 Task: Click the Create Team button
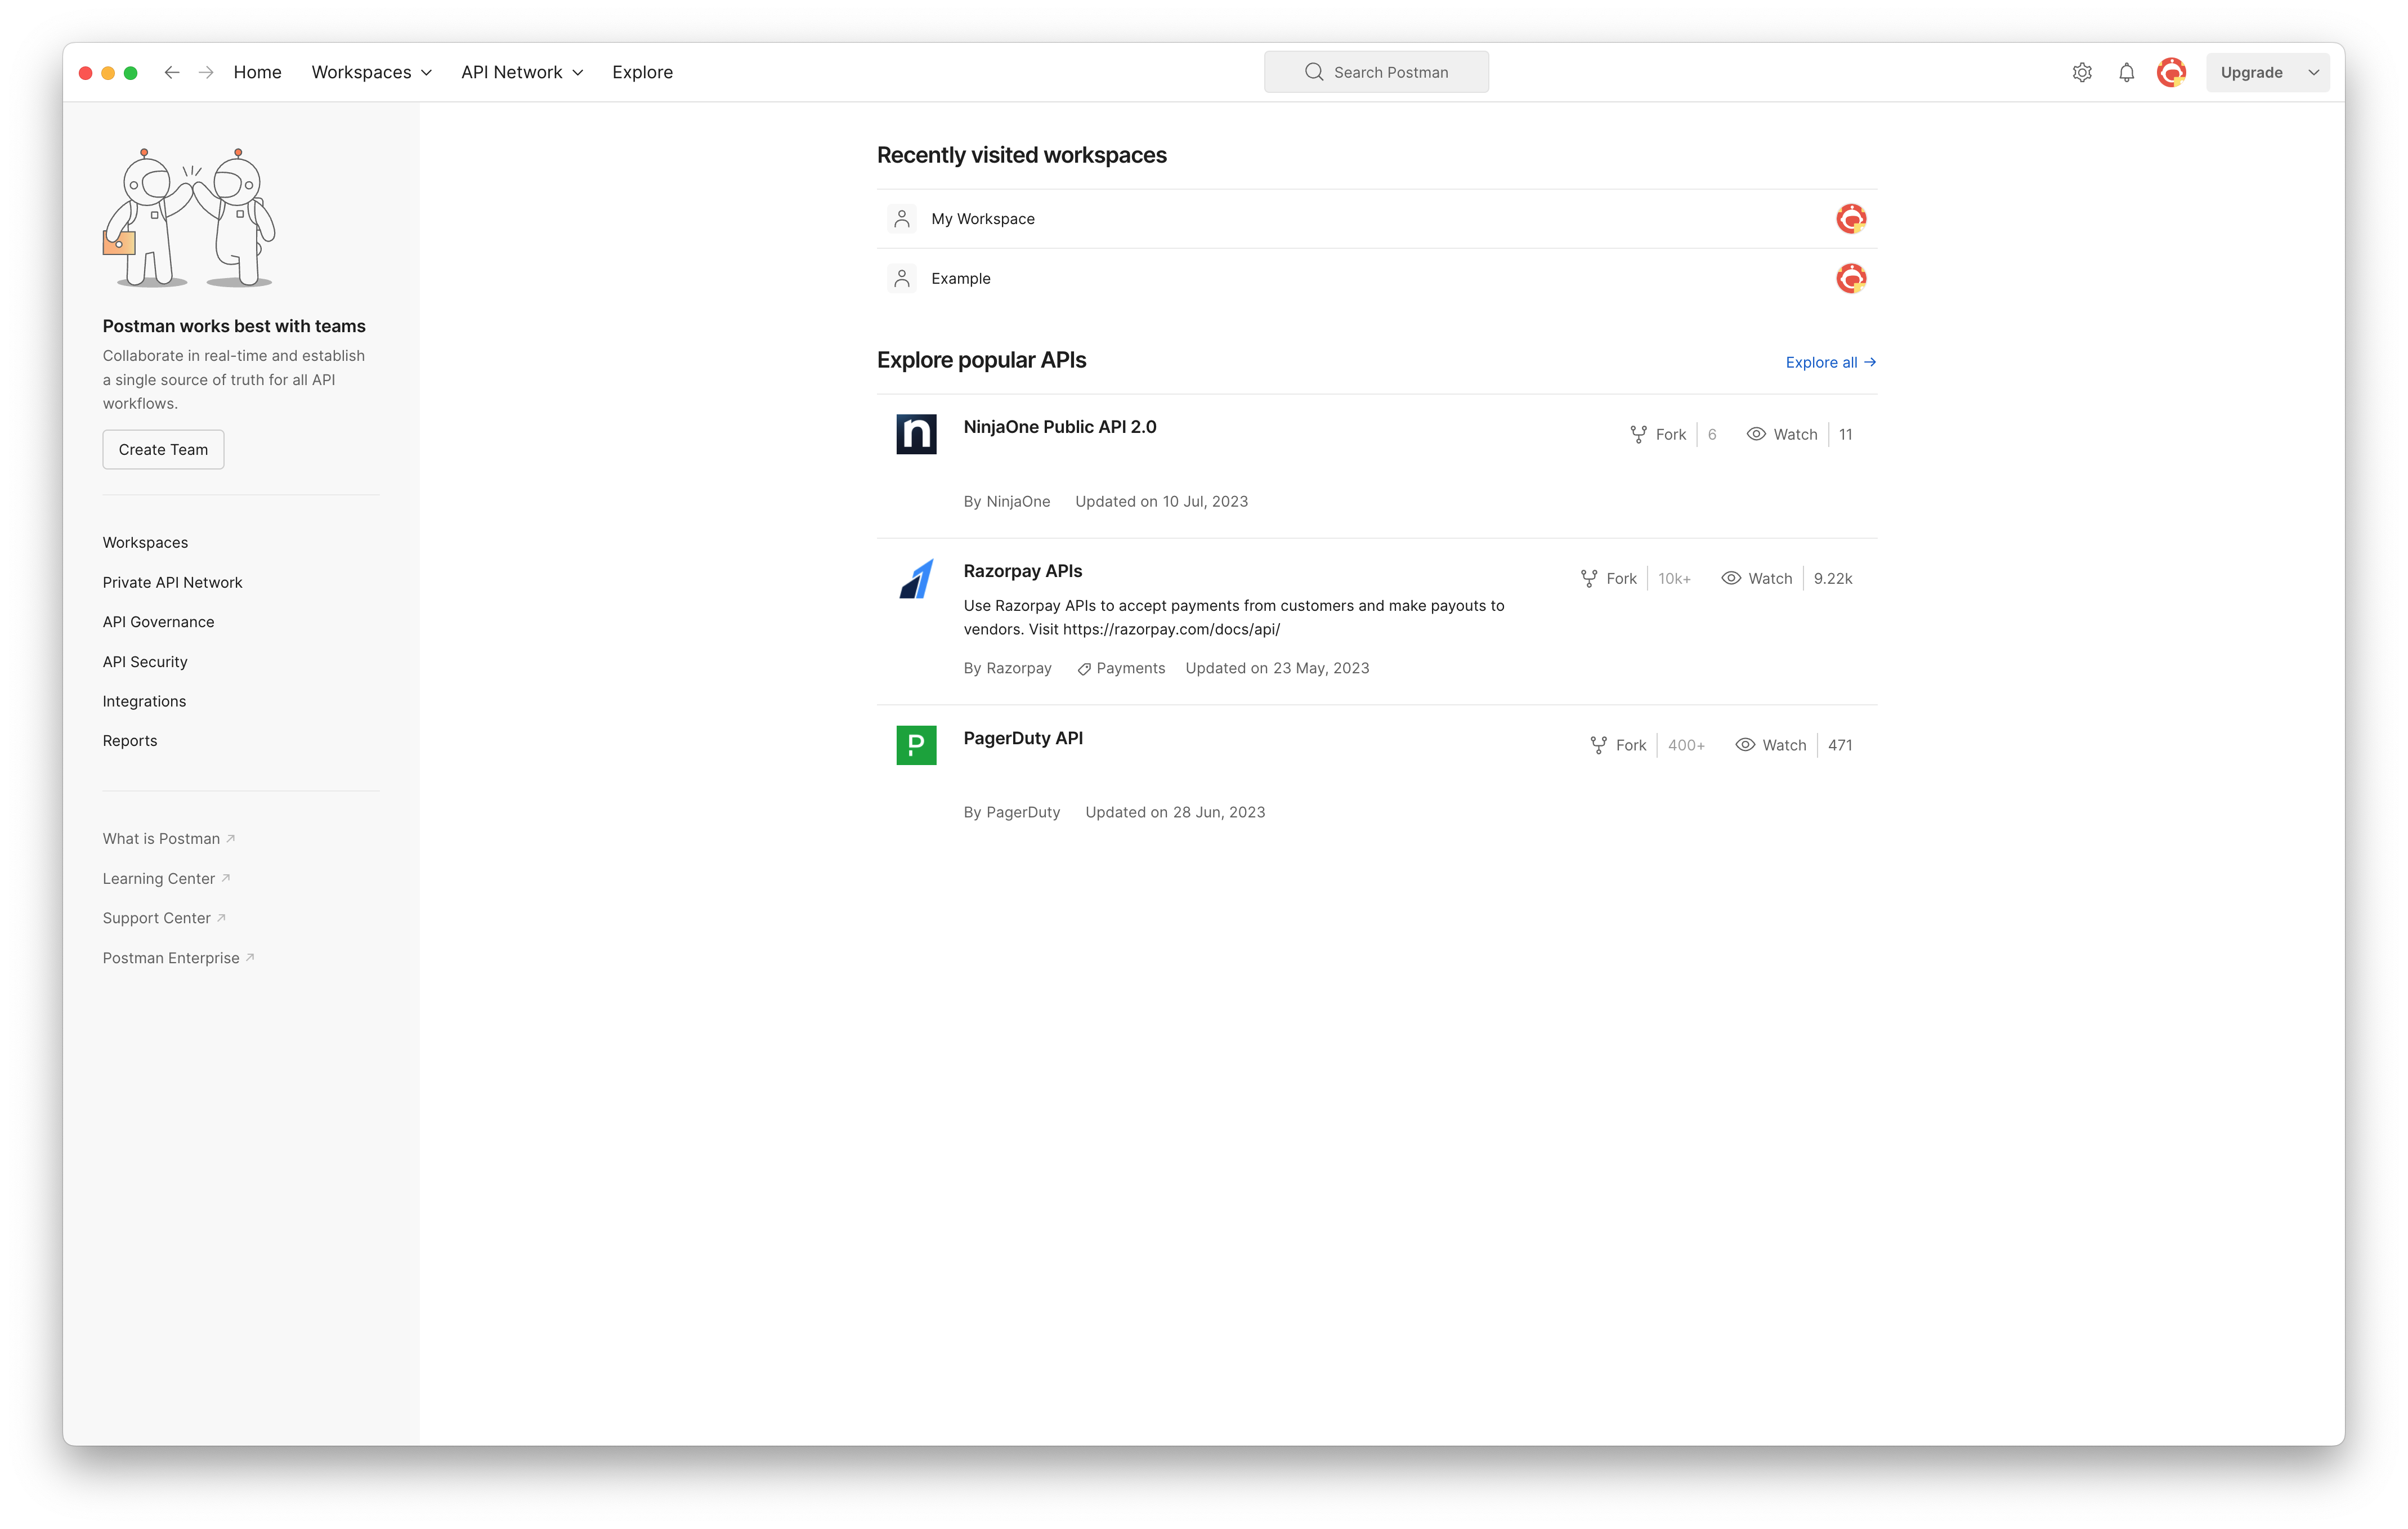point(163,449)
